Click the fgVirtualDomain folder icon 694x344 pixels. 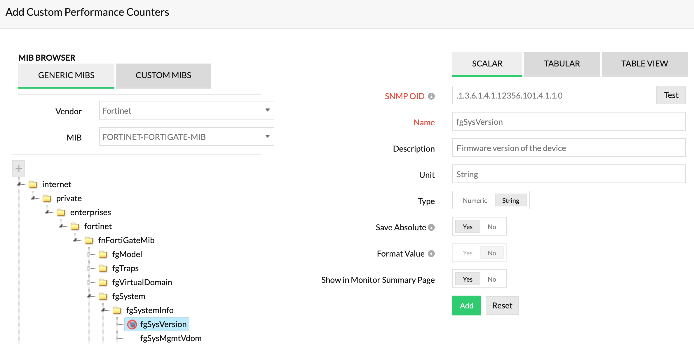tap(103, 282)
